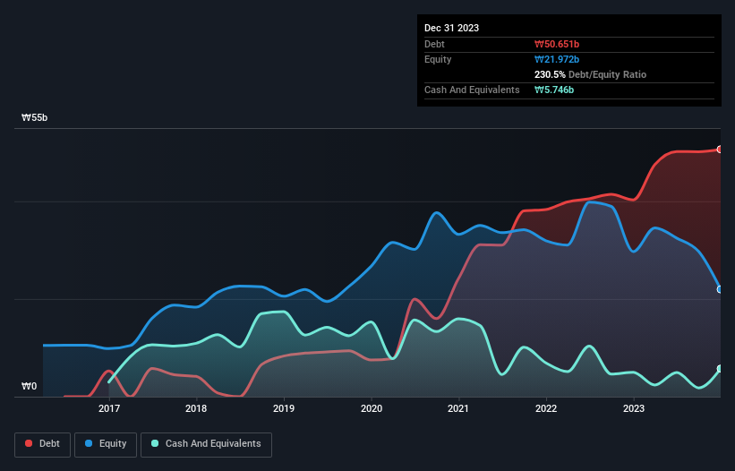The image size is (735, 471).
Task: Click the Cash end-point marker on the teal line
Action: click(720, 369)
